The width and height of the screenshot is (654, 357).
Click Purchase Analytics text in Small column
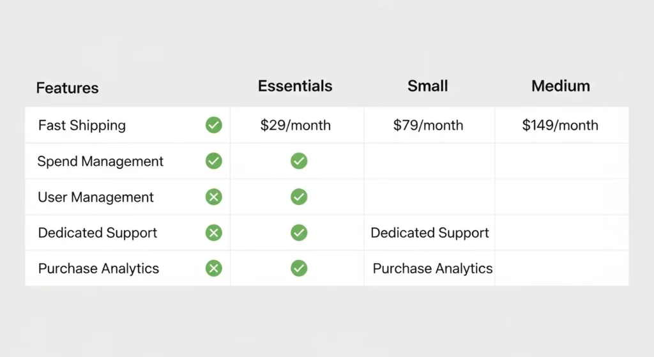point(432,268)
